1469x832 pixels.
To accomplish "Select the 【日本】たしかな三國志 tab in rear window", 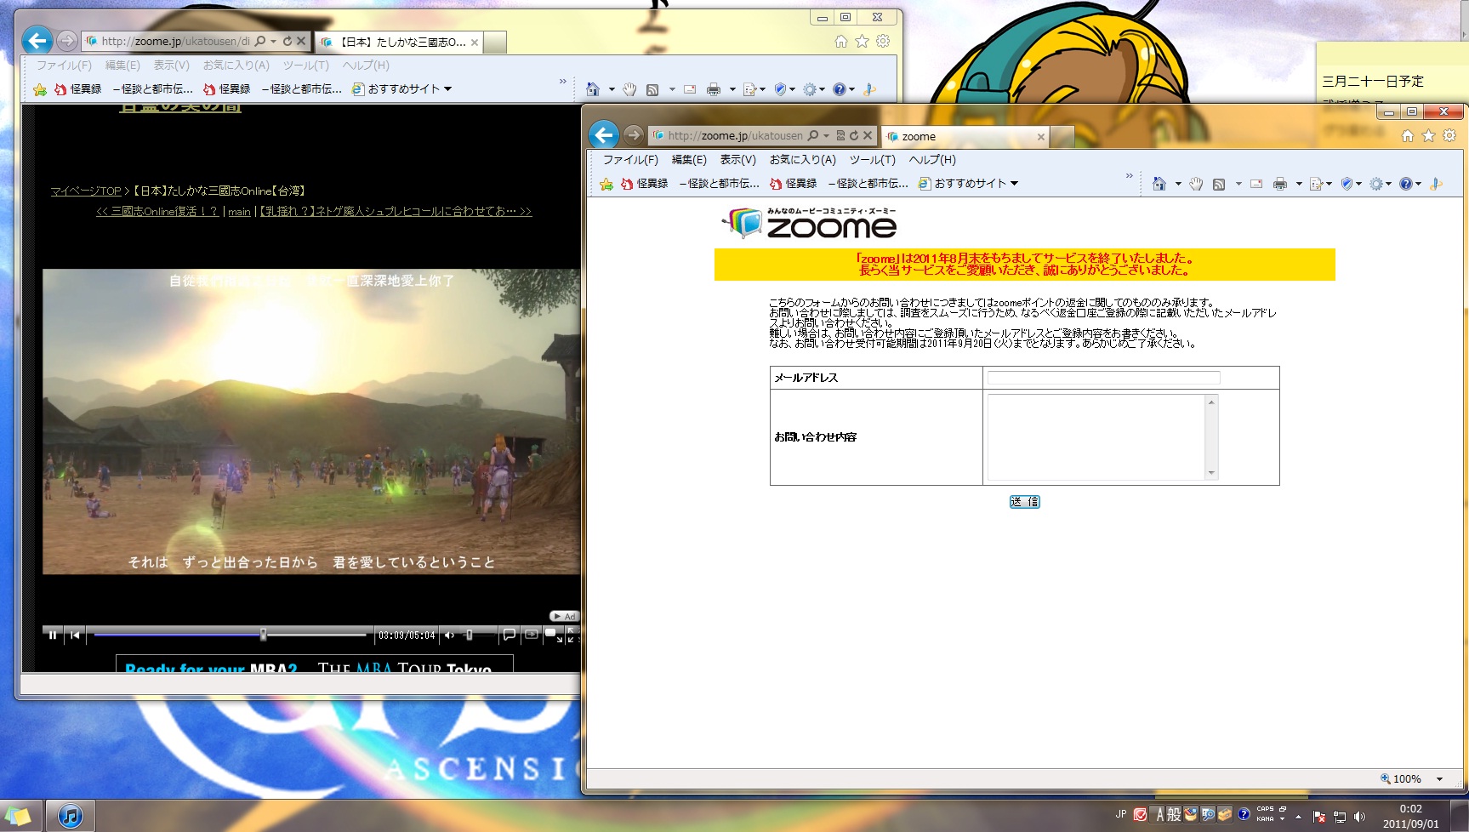I will (x=400, y=42).
